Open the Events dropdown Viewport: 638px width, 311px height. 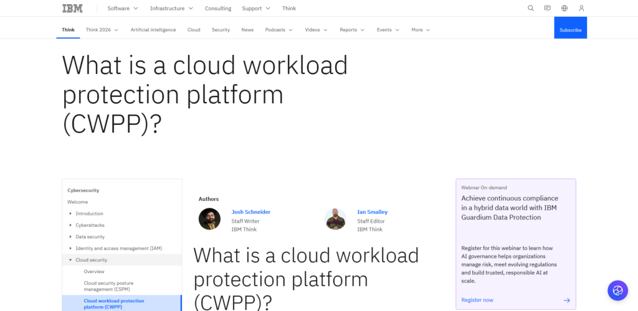click(x=388, y=30)
